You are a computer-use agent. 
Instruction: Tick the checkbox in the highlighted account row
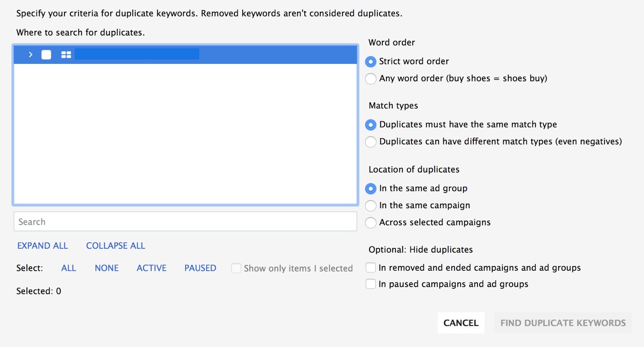46,55
